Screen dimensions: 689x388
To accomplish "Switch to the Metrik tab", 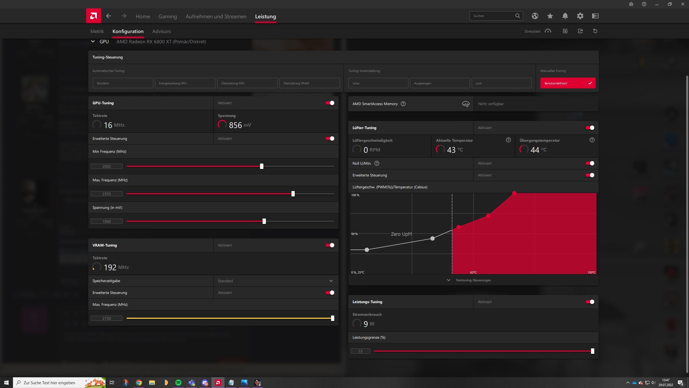I will coord(97,31).
